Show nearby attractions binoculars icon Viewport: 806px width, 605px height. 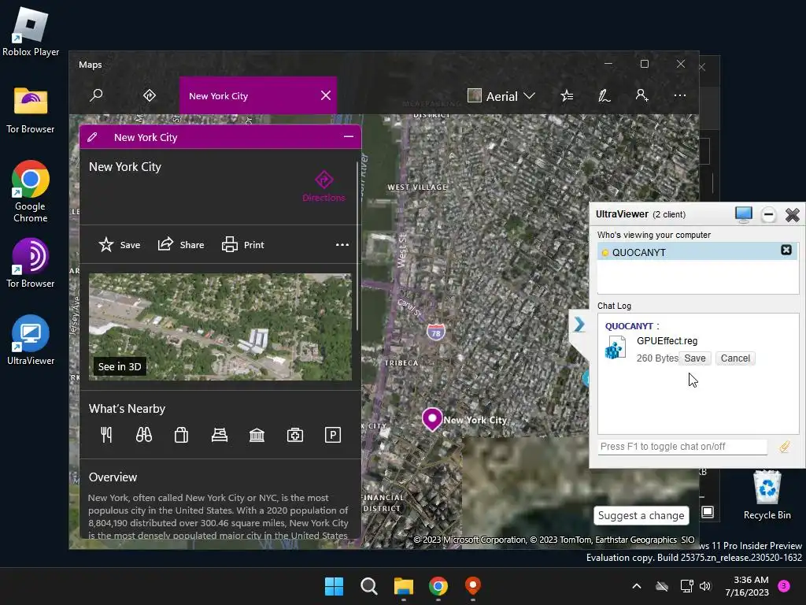tap(144, 435)
